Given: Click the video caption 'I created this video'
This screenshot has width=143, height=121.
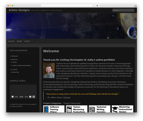Looking at the screenshot, I should point(23,105).
